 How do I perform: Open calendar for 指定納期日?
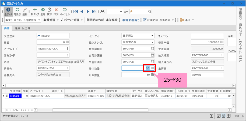point(152,49)
